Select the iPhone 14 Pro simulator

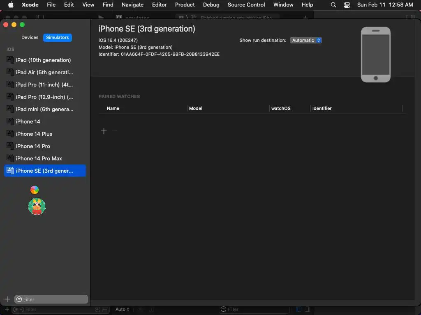pos(45,146)
